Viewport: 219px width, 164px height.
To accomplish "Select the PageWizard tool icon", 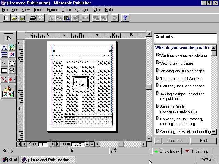I will point(4,80).
